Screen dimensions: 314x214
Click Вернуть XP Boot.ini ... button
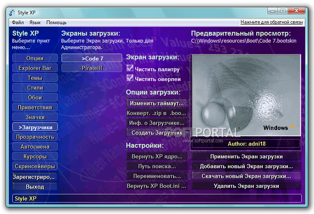(x=157, y=186)
